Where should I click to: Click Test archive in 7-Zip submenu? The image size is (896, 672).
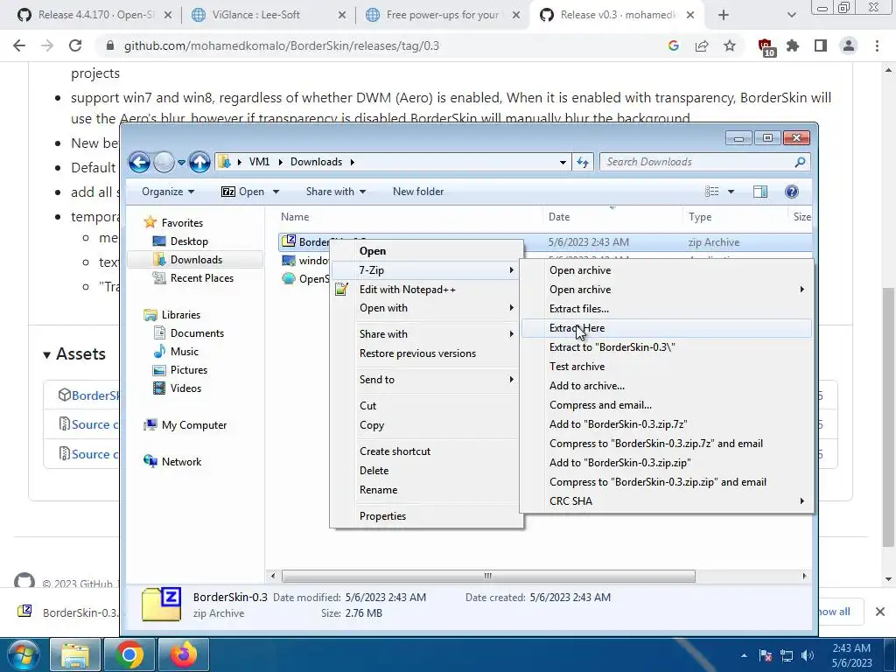(666, 367)
